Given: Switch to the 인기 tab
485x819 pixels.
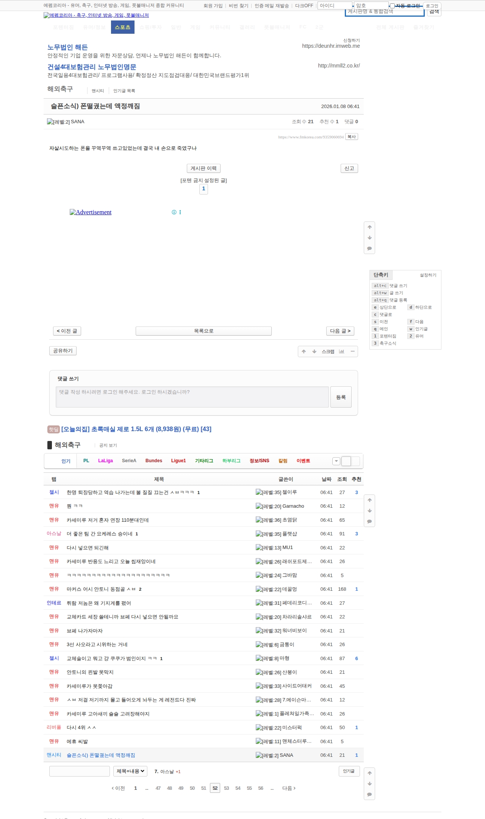Looking at the screenshot, I should (x=66, y=461).
